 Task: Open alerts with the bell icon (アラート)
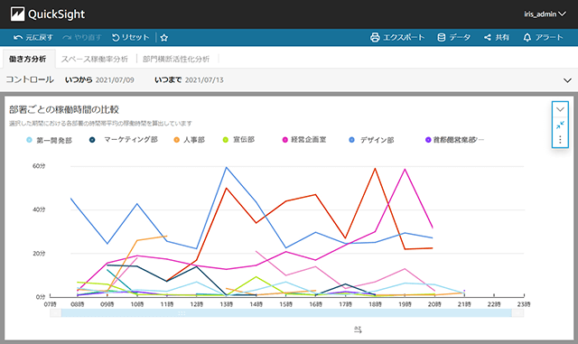[x=527, y=37]
